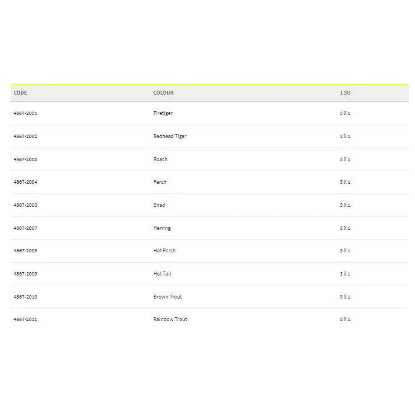Click product code 4867-2004
415x415 pixels.
[25, 182]
